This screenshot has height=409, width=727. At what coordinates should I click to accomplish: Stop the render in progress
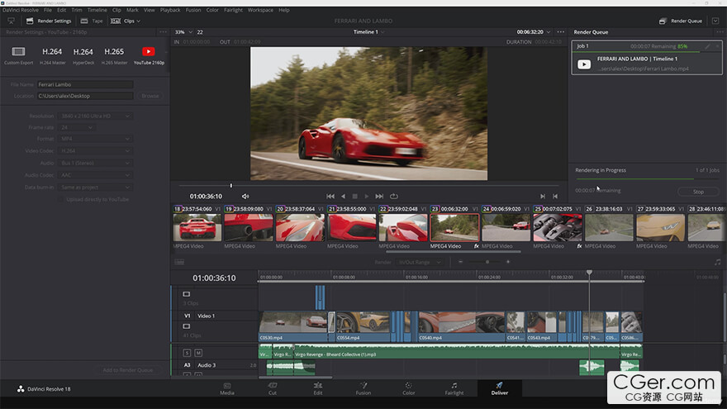(x=698, y=192)
